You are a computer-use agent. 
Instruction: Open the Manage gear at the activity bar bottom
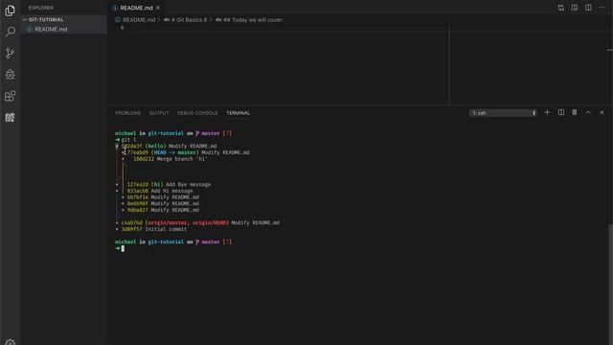11,342
